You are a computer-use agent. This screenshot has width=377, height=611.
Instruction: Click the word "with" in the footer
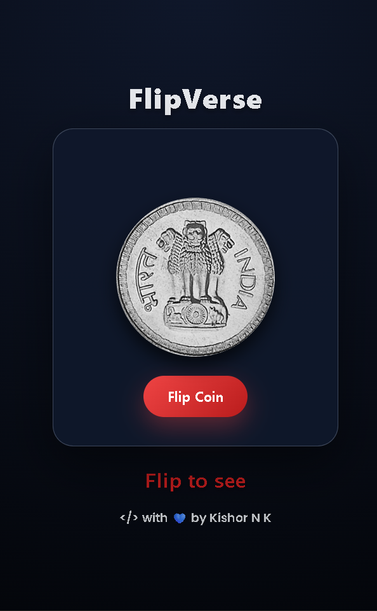pos(154,518)
